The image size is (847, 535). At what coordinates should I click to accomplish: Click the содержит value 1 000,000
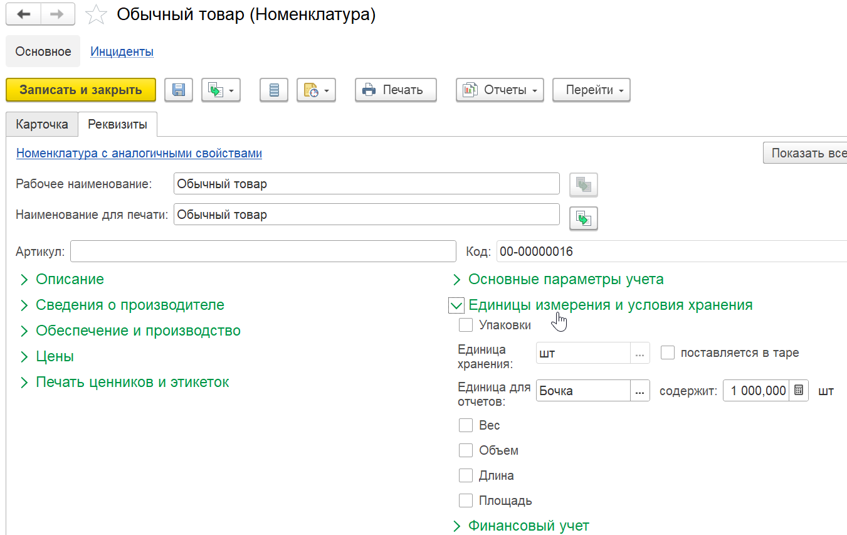(x=757, y=391)
